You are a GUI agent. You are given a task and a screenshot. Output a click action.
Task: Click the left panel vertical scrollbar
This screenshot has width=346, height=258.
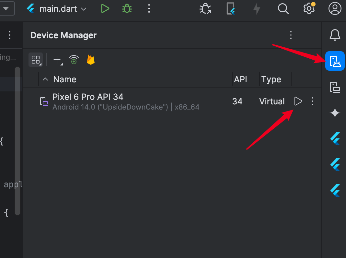[17, 141]
